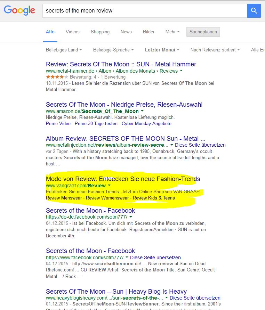
Task: Open the 'Review Kids & Teens' sitelink
Action: pos(154,198)
